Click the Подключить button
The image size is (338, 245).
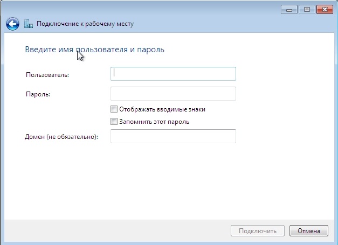click(258, 231)
